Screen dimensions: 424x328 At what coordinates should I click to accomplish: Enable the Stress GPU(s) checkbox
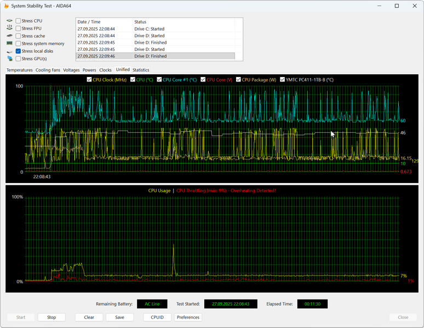pyautogui.click(x=19, y=58)
